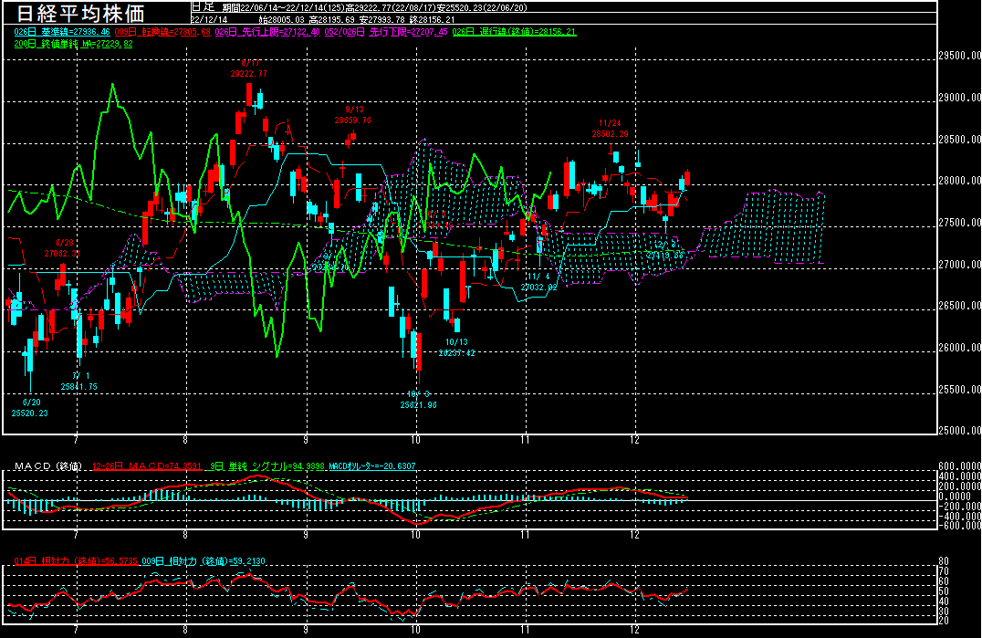Click the 11/4 27032.02 low annotation

538,282
